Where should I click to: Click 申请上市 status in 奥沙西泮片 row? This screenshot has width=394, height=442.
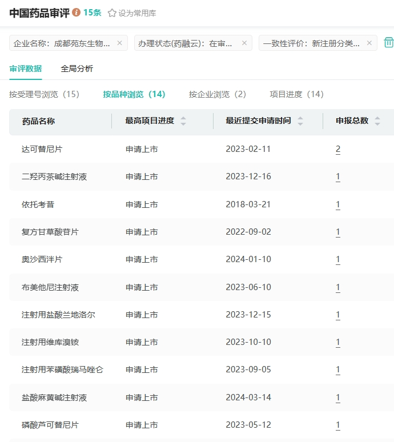click(142, 259)
